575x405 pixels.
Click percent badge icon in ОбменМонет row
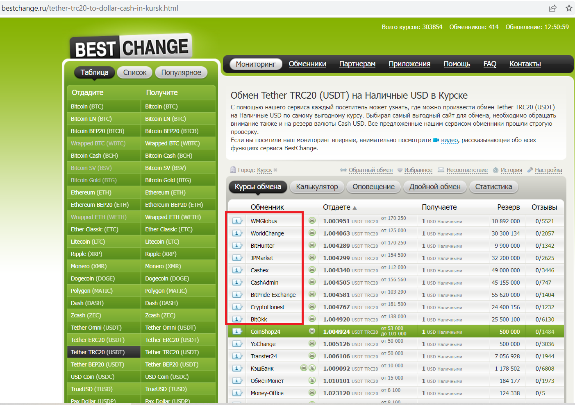tap(312, 380)
